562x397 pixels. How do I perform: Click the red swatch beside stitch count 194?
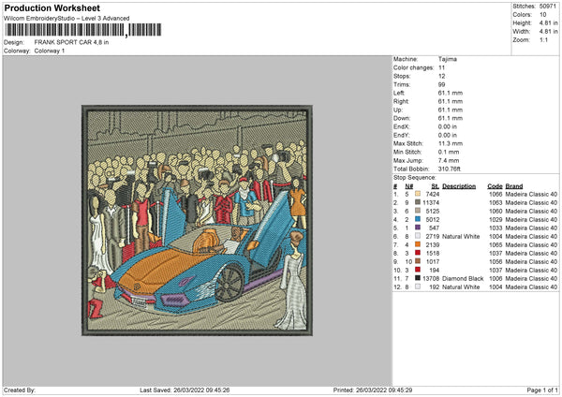click(418, 270)
